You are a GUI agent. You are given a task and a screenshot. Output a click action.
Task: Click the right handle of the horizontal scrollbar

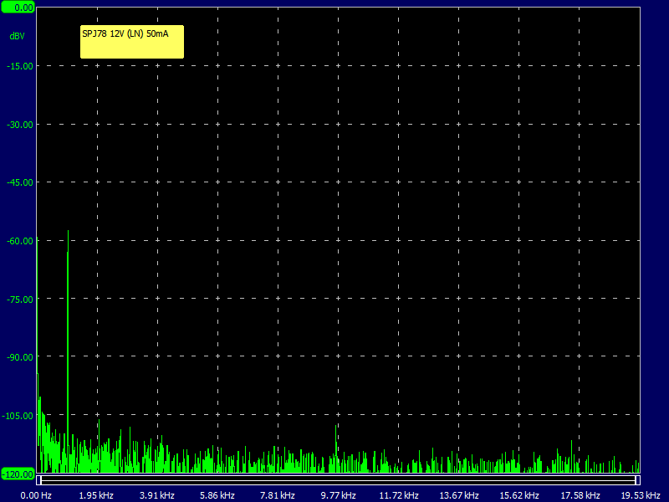[x=638, y=480]
